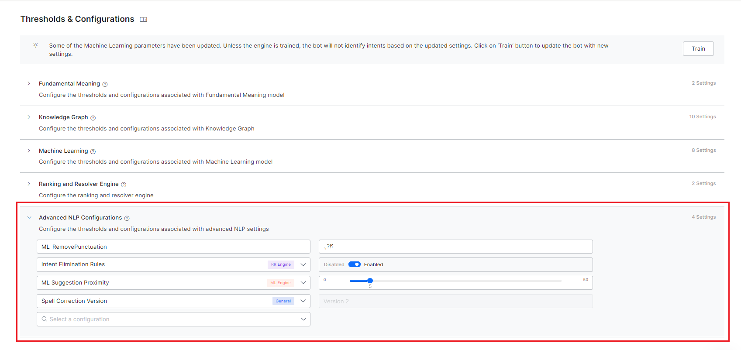Click the search icon in Select a configuration

[x=44, y=319]
